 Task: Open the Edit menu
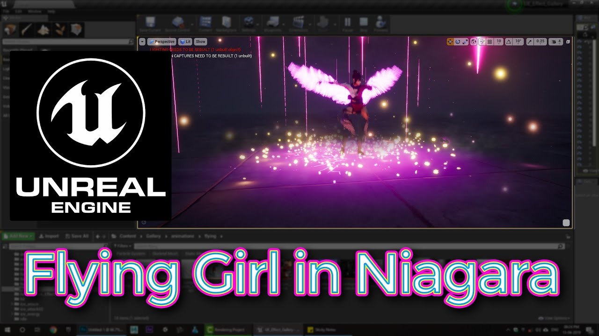pyautogui.click(x=18, y=11)
